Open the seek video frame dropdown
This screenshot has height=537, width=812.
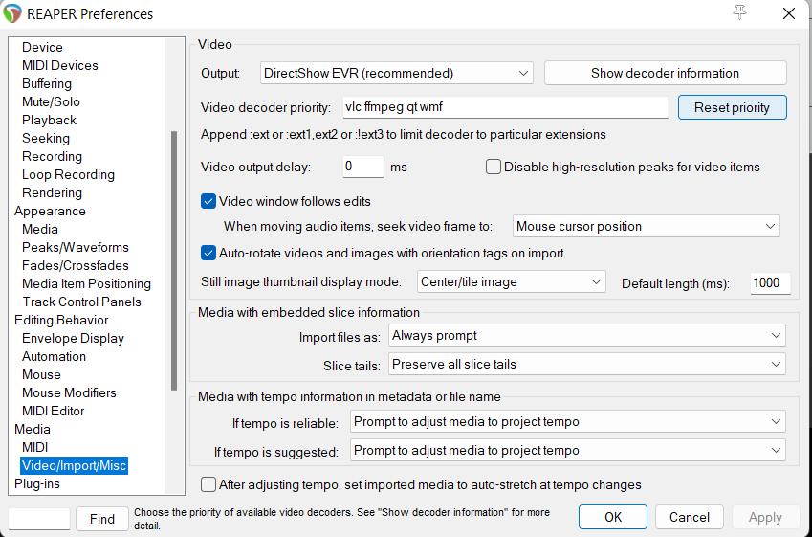click(x=646, y=227)
